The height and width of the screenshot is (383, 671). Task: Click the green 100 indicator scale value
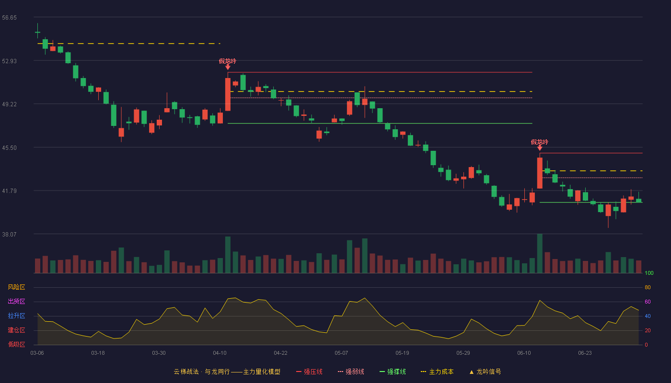649,273
